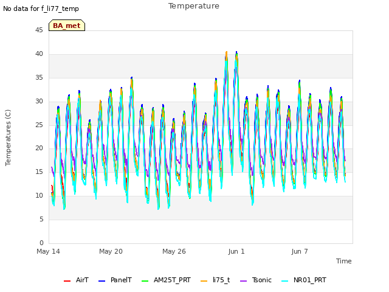The image size is (389, 292).
Task: Toggle the Tsonic legend entry
Action: tap(256, 280)
